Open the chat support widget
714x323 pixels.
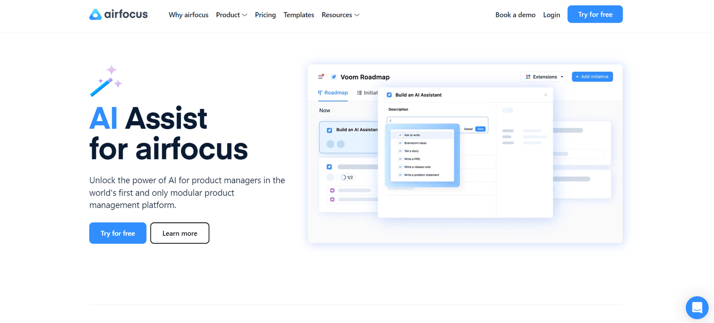click(697, 307)
